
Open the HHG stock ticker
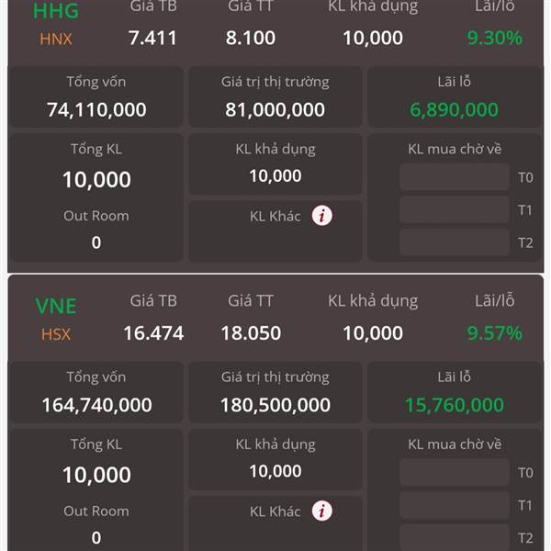point(56,10)
